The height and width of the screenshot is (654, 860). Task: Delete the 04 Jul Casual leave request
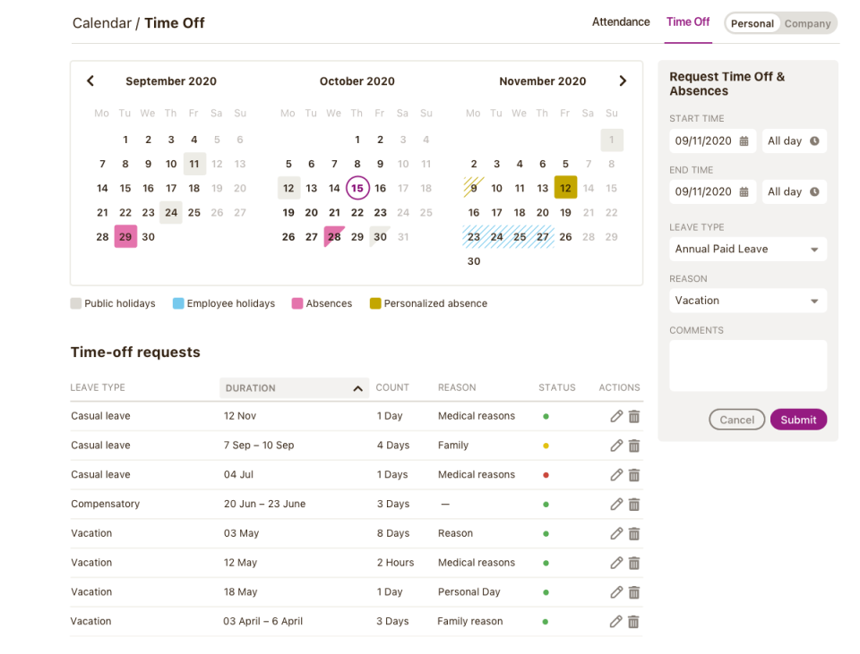(634, 474)
